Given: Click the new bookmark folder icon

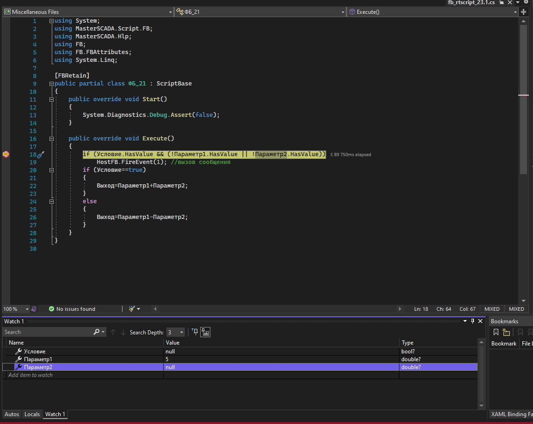Looking at the screenshot, I should [x=507, y=332].
